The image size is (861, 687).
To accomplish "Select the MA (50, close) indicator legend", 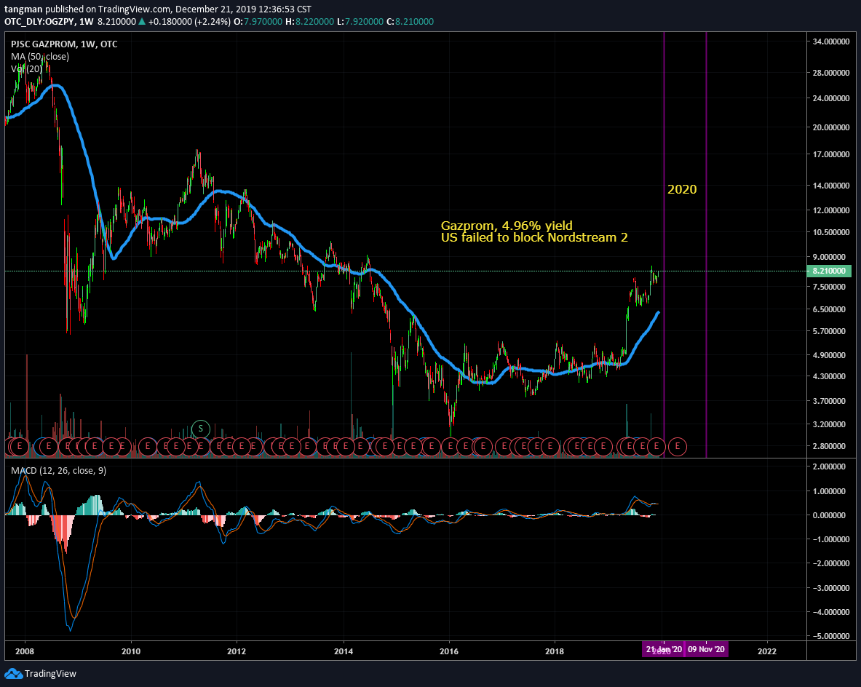I will coord(40,56).
